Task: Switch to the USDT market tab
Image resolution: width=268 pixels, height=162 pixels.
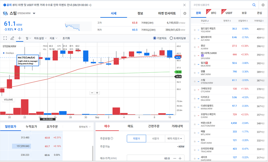Action: (x=229, y=13)
